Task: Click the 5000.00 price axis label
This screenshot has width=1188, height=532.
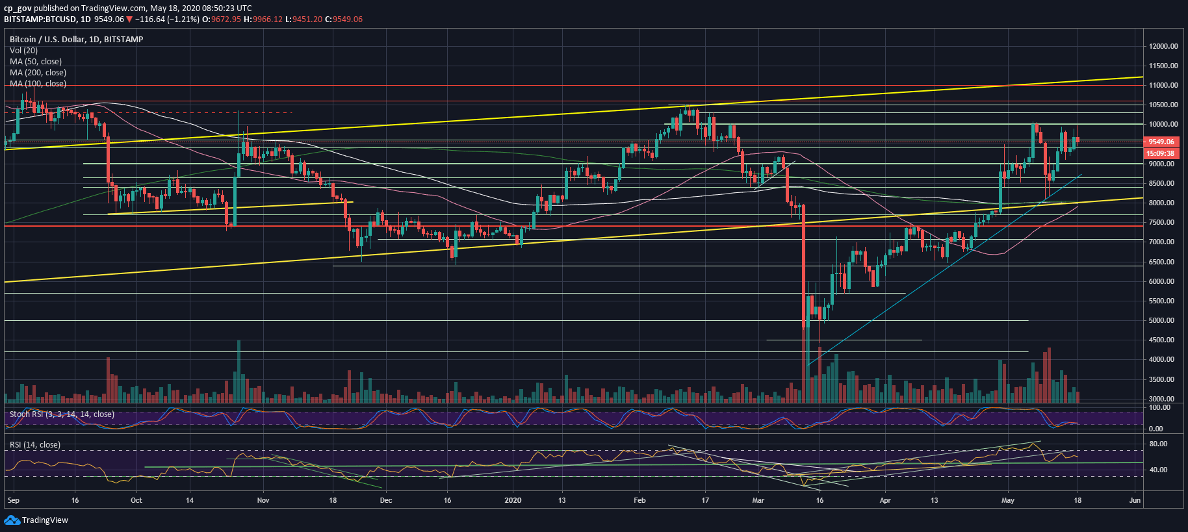Action: click(x=1161, y=320)
